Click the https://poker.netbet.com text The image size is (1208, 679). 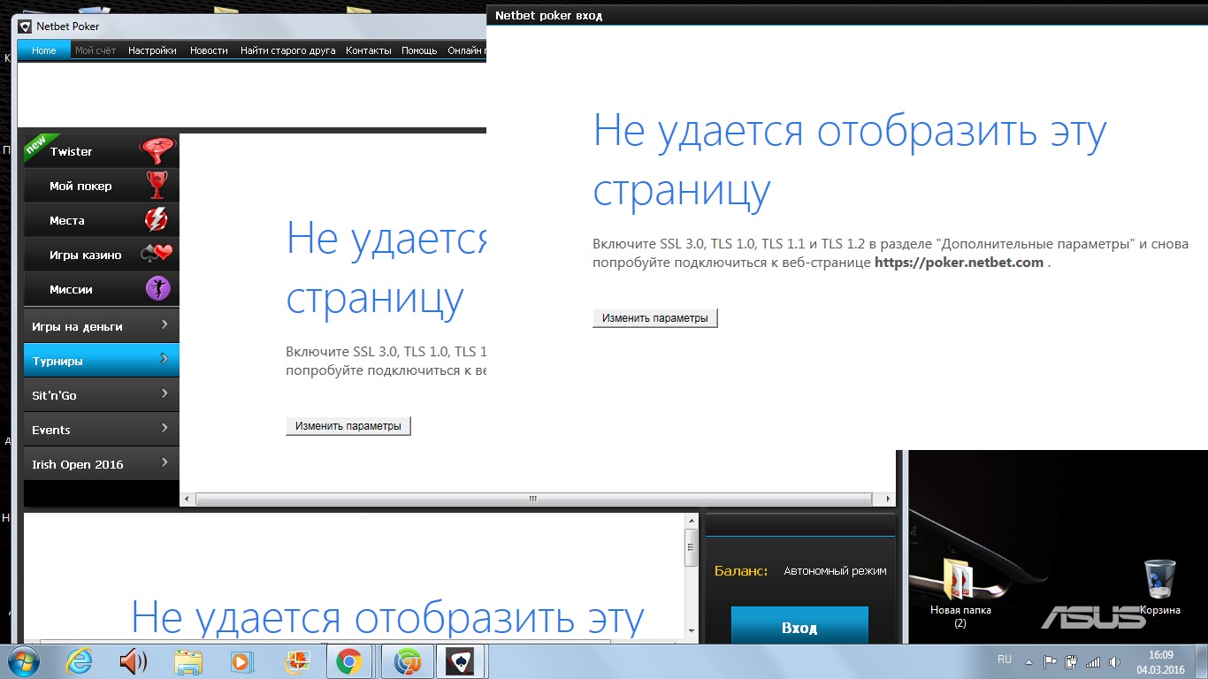pyautogui.click(x=959, y=263)
